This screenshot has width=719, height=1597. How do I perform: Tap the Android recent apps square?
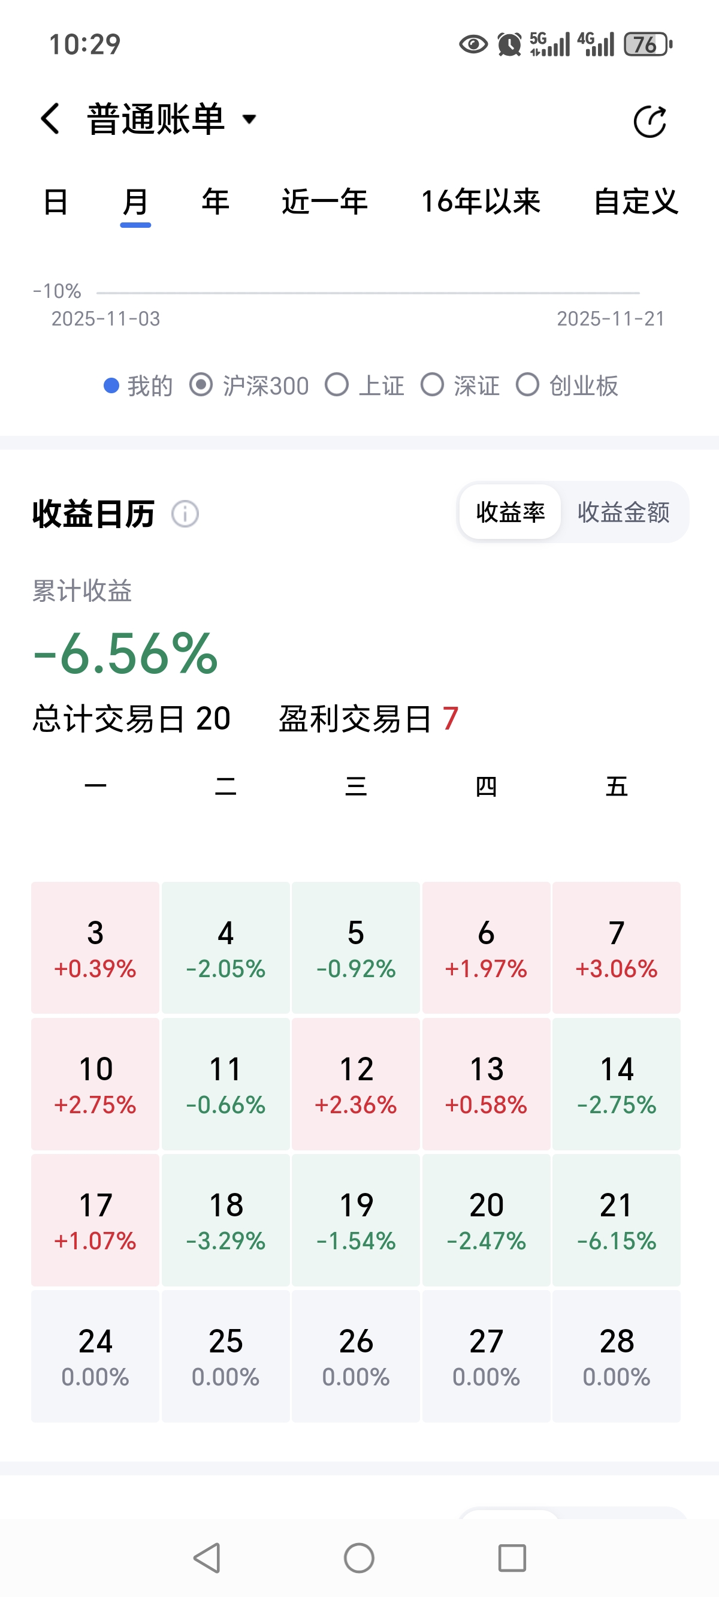pos(512,1557)
